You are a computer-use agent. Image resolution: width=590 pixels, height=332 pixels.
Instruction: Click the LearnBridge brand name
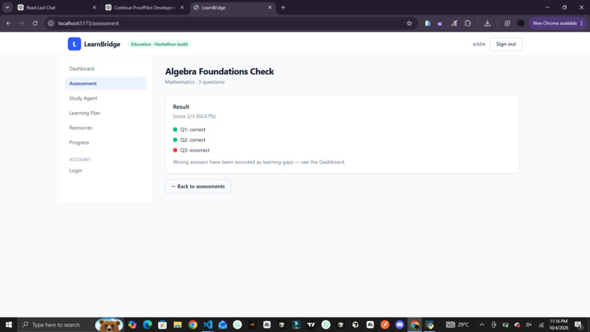[102, 44]
